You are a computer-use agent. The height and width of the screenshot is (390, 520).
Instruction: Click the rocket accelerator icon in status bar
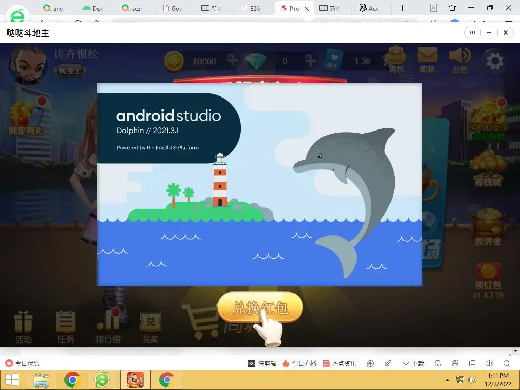pos(387,363)
